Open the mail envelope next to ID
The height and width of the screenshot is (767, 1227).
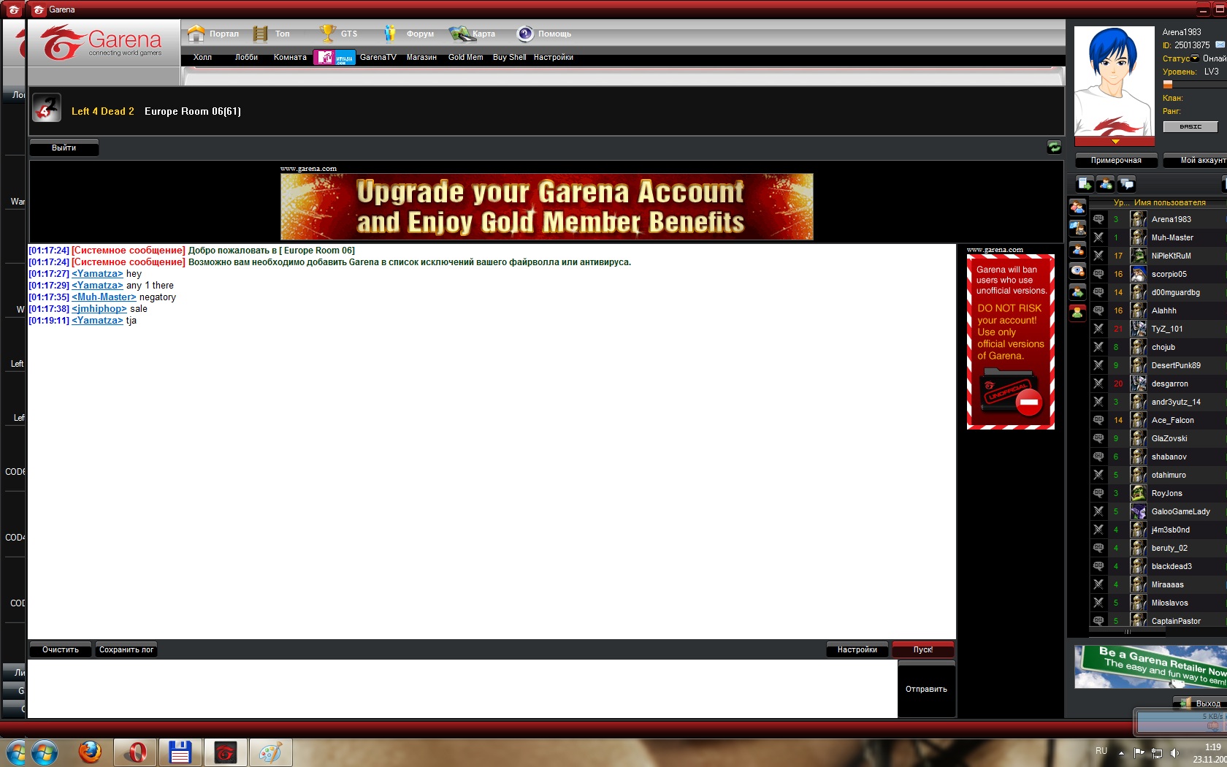point(1220,45)
